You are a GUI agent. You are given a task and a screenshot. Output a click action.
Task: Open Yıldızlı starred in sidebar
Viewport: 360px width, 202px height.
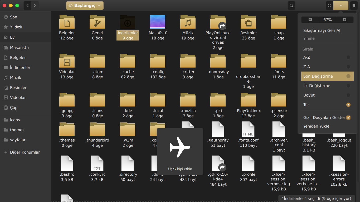coord(25,27)
